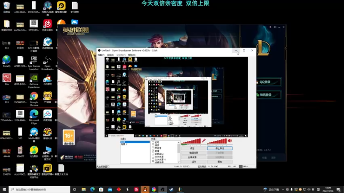Toggle the 文字来源 source checkbox
Image resolution: width=344 pixels, height=193 pixels.
[x=153, y=157]
